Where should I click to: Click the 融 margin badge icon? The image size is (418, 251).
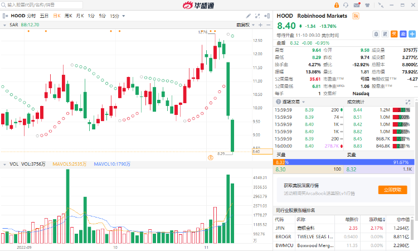point(356,16)
